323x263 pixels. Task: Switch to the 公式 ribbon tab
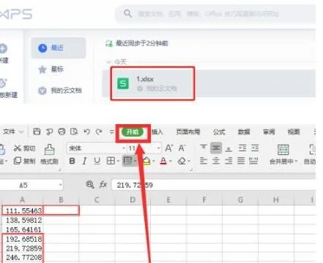[219, 131]
